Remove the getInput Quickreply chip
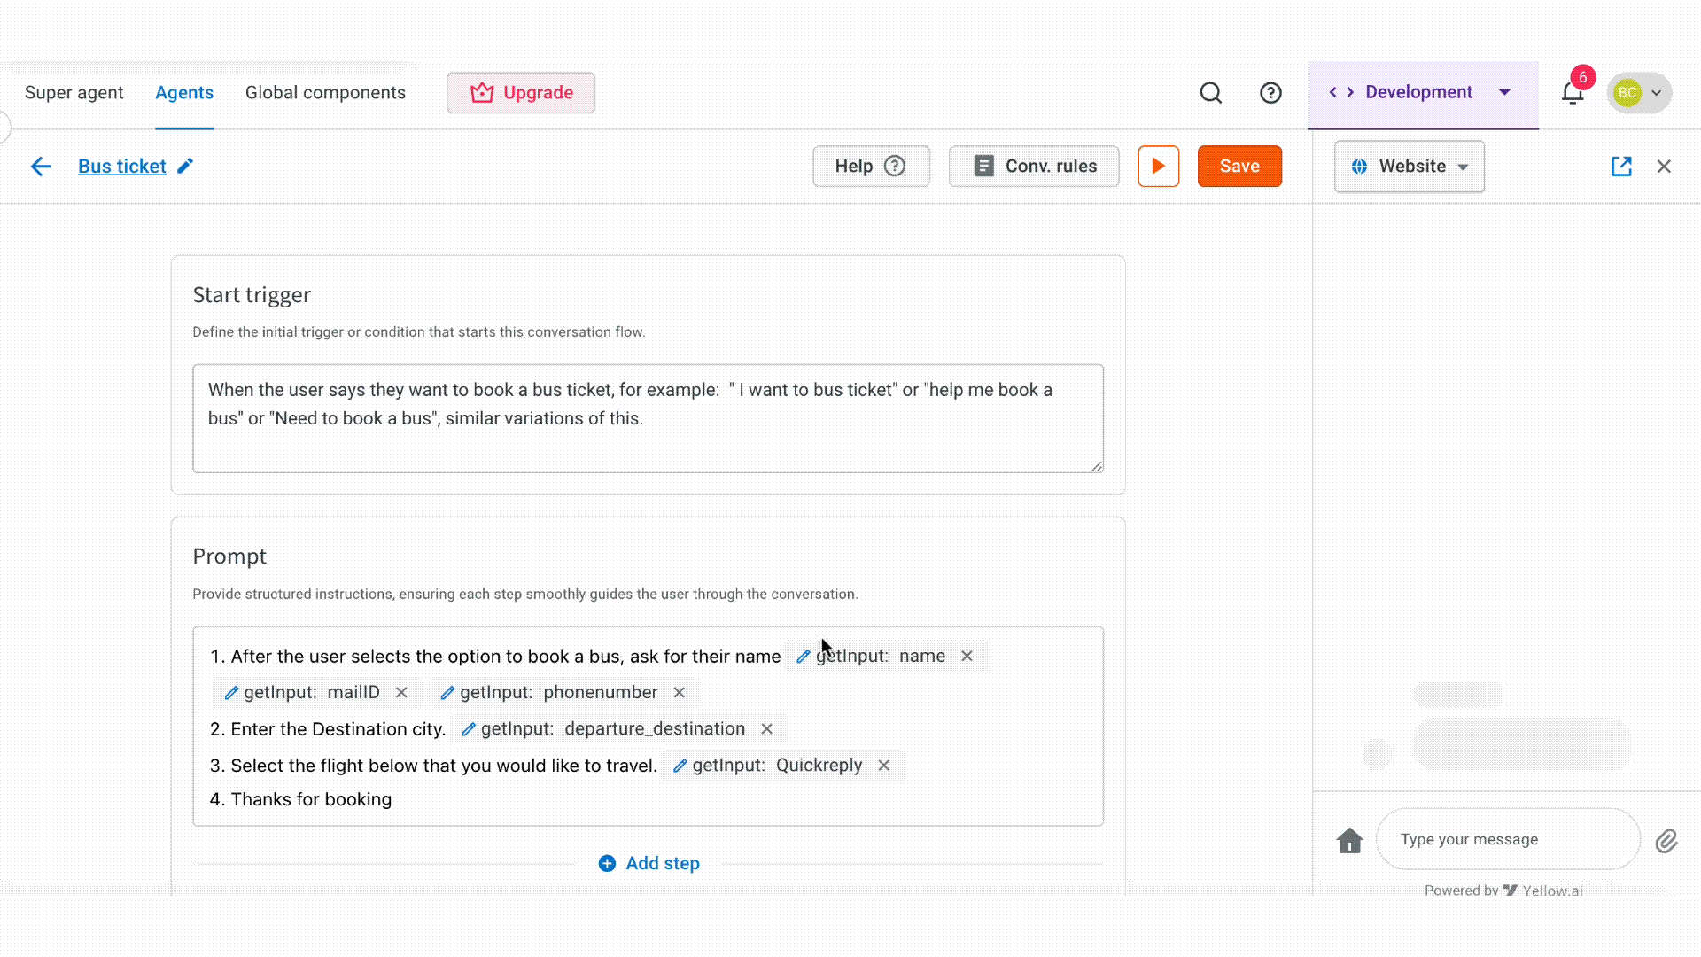Screen dimensions: 1701x957 pos(884,766)
